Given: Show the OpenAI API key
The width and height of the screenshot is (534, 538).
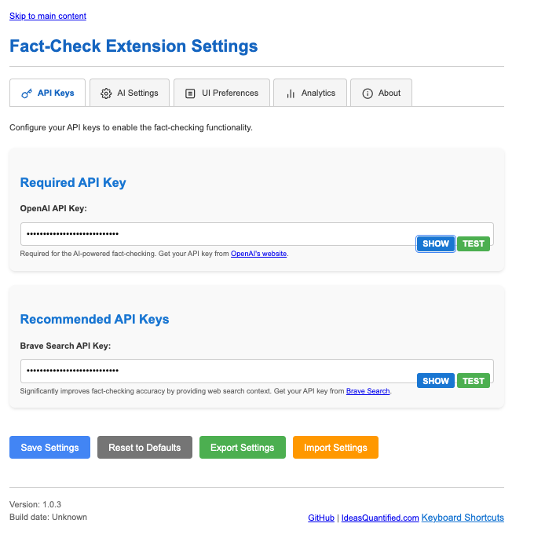Looking at the screenshot, I should click(x=436, y=243).
